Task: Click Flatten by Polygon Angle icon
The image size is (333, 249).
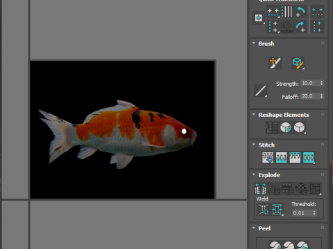Action: point(274,189)
